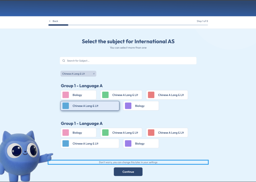Click the green subject icon in first group
Viewport: 256px width, 182px height.
(x=105, y=95)
